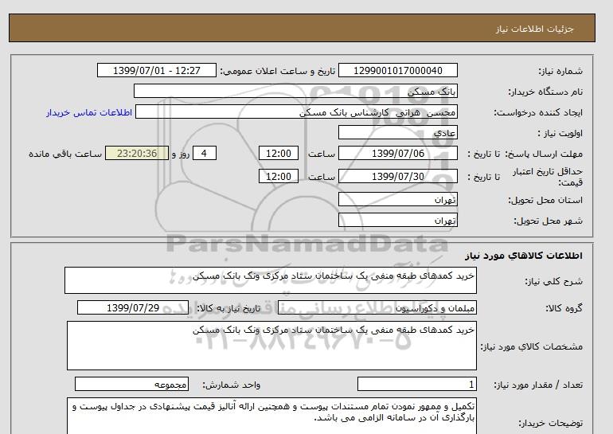Click the hour field beside date 1399/07/30

(280, 176)
